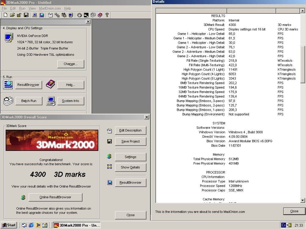Click the toolbar icon right of the checkboxes icon
The width and height of the screenshot is (306, 229).
pos(64,15)
